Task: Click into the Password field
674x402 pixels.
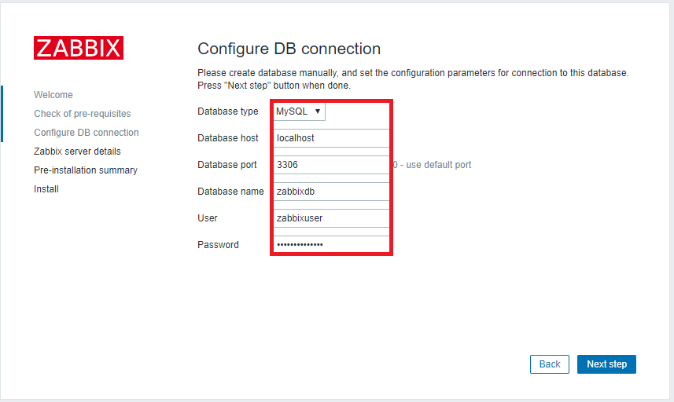Action: [x=331, y=245]
